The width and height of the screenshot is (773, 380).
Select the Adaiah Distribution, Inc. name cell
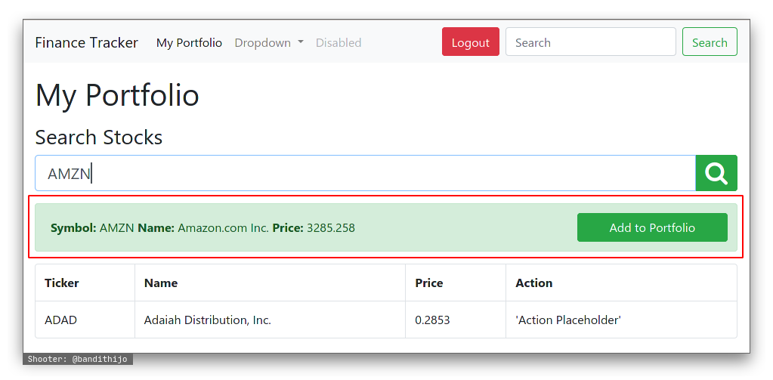pos(207,320)
